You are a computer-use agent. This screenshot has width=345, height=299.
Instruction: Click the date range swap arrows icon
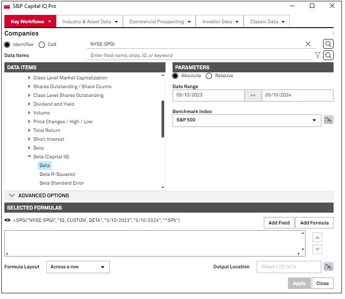click(253, 95)
